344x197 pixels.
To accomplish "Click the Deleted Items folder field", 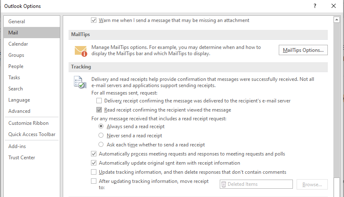I will tap(256, 184).
